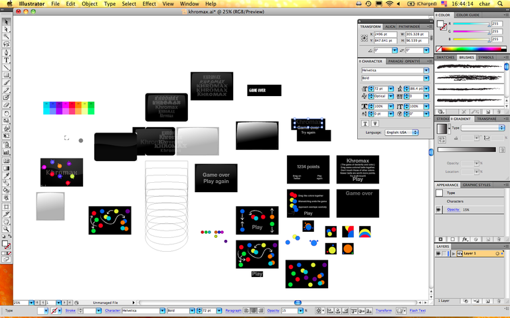Image resolution: width=510 pixels, height=318 pixels.
Task: Open the Effect menu
Action: (x=149, y=4)
